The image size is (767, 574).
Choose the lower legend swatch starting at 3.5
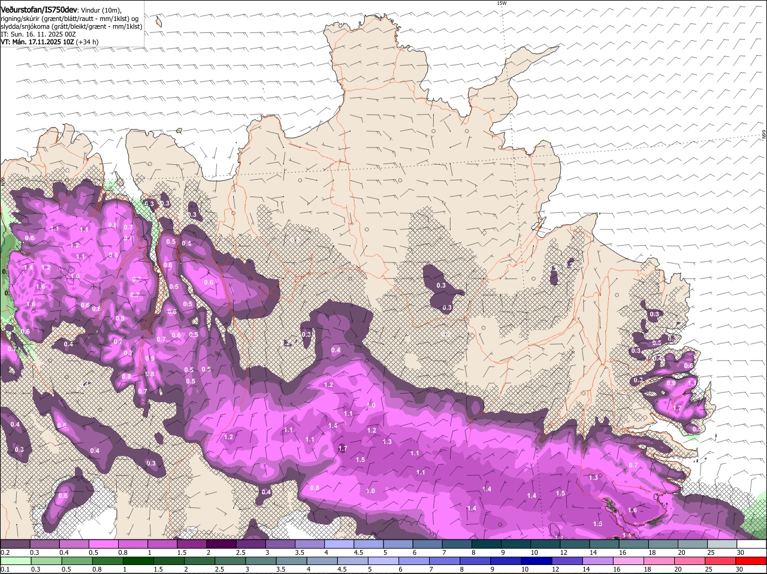(292, 561)
